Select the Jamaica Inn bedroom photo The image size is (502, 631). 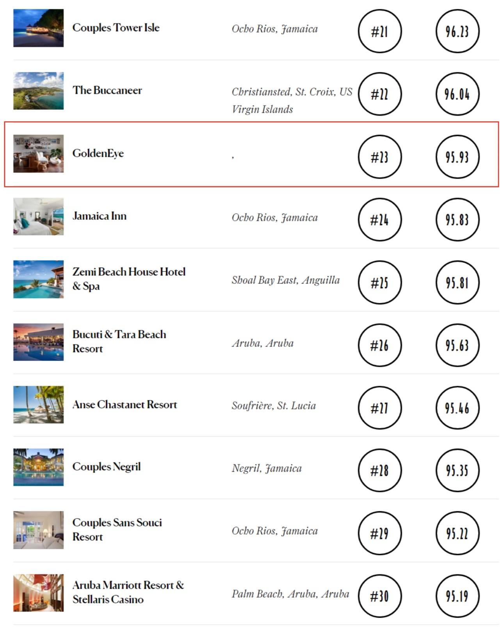[x=38, y=216]
